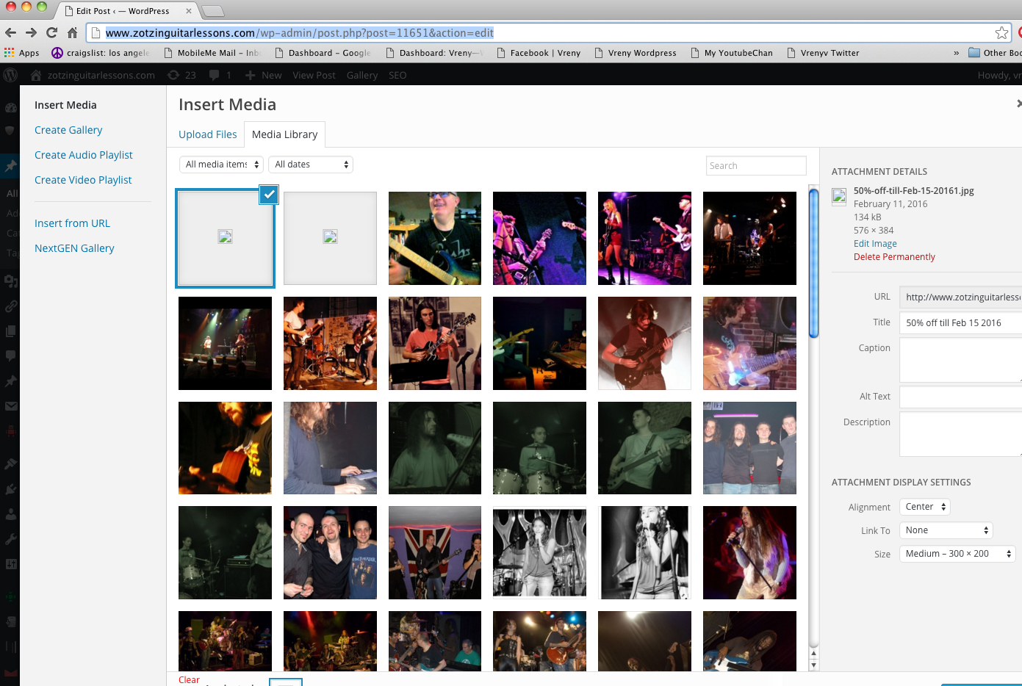Go back with browser back arrow

click(x=10, y=32)
